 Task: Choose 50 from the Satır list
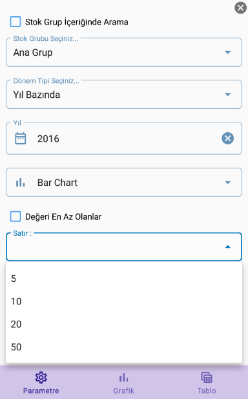[124, 347]
